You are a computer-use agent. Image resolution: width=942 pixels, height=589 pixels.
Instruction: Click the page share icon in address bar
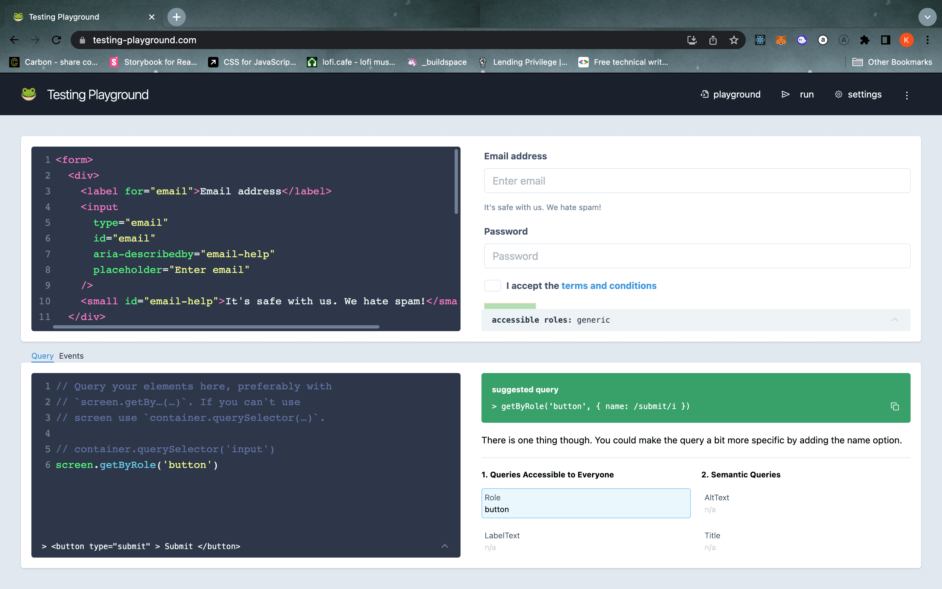tap(713, 40)
